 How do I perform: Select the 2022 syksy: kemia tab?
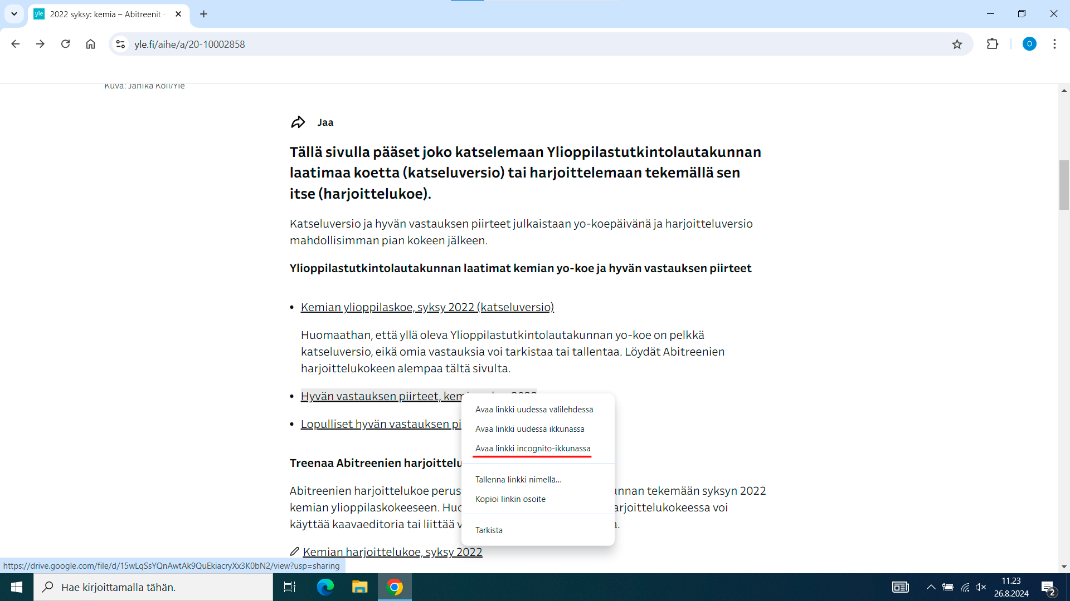(109, 14)
